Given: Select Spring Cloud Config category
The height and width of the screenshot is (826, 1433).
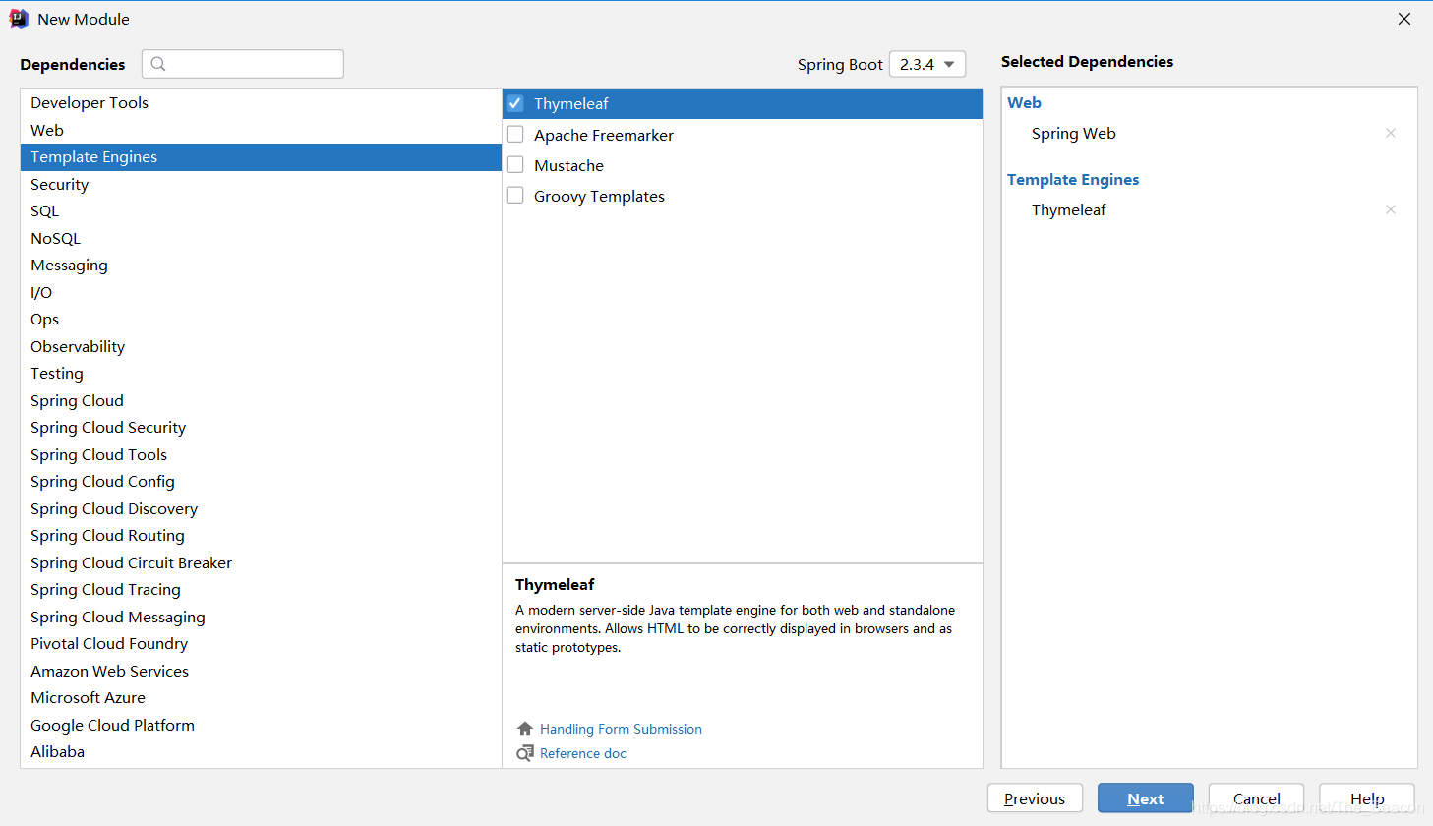Looking at the screenshot, I should (x=261, y=482).
